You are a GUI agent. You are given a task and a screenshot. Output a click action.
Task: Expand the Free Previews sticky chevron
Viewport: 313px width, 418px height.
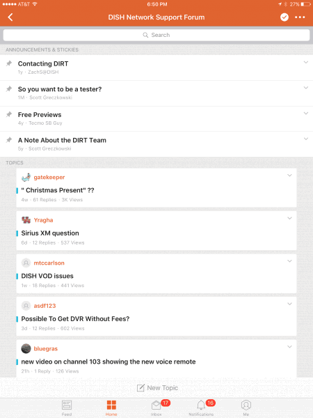[x=306, y=114]
